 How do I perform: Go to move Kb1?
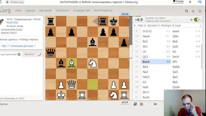[145, 46]
